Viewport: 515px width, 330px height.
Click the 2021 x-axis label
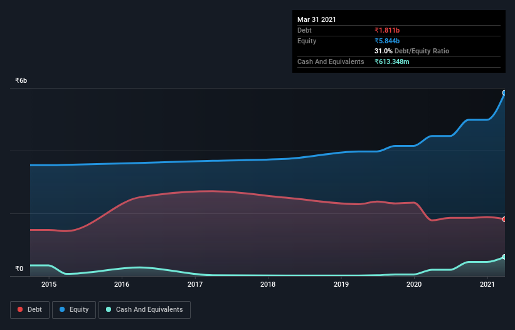pyautogui.click(x=487, y=284)
